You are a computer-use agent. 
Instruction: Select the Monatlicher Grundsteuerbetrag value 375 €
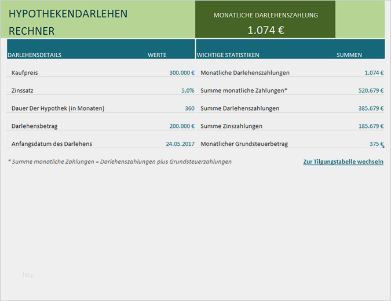click(x=377, y=144)
